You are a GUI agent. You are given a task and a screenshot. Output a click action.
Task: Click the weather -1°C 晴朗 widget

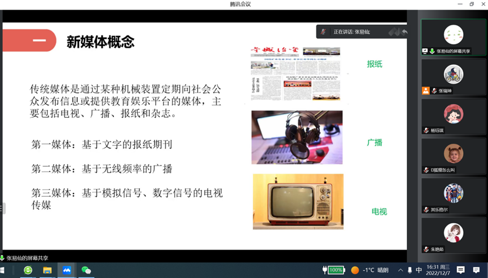(x=370, y=270)
